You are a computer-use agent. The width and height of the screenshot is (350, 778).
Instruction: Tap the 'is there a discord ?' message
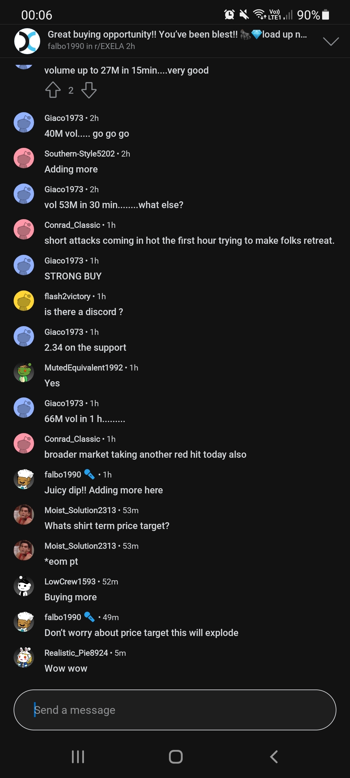[84, 312]
